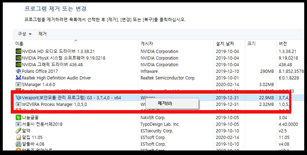Image resolution: width=307 pixels, height=155 pixels.
Task: Click the 290MB size value
Action: tap(267, 71)
